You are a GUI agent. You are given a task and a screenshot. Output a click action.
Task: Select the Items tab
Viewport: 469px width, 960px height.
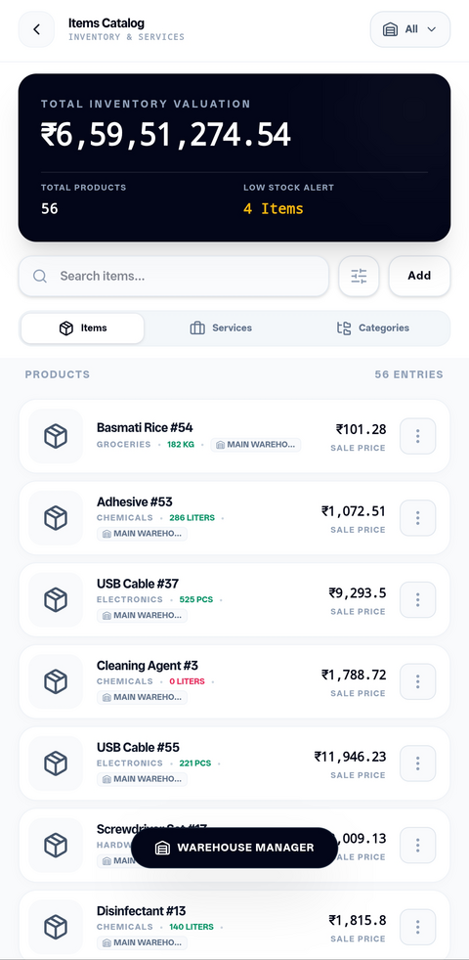pos(83,328)
